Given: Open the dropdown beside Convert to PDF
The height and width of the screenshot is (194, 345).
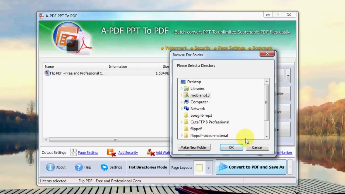Looking at the screenshot, I should click(290, 167).
